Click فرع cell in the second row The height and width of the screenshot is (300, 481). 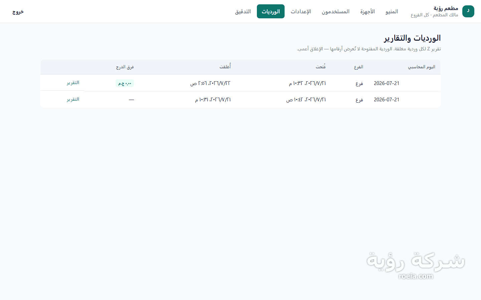click(x=359, y=100)
